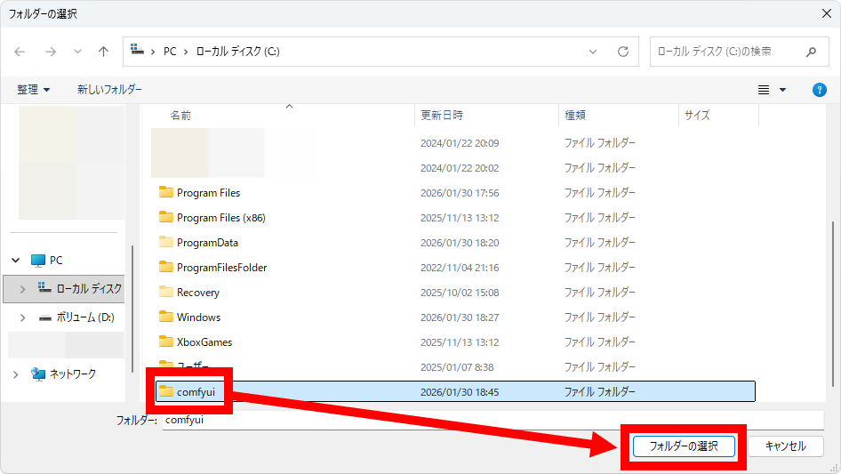Sort by 更新日時 column header
Screen dimensions: 841x474
coord(442,116)
